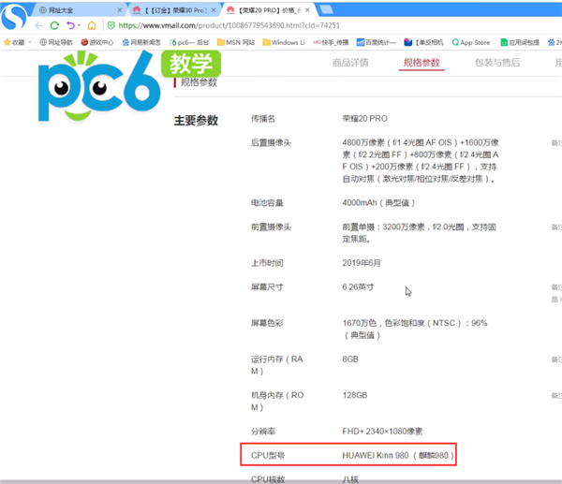This screenshot has width=562, height=484.
Task: Select the 荣耀20 PRO 价格 tab
Action: coord(269,10)
